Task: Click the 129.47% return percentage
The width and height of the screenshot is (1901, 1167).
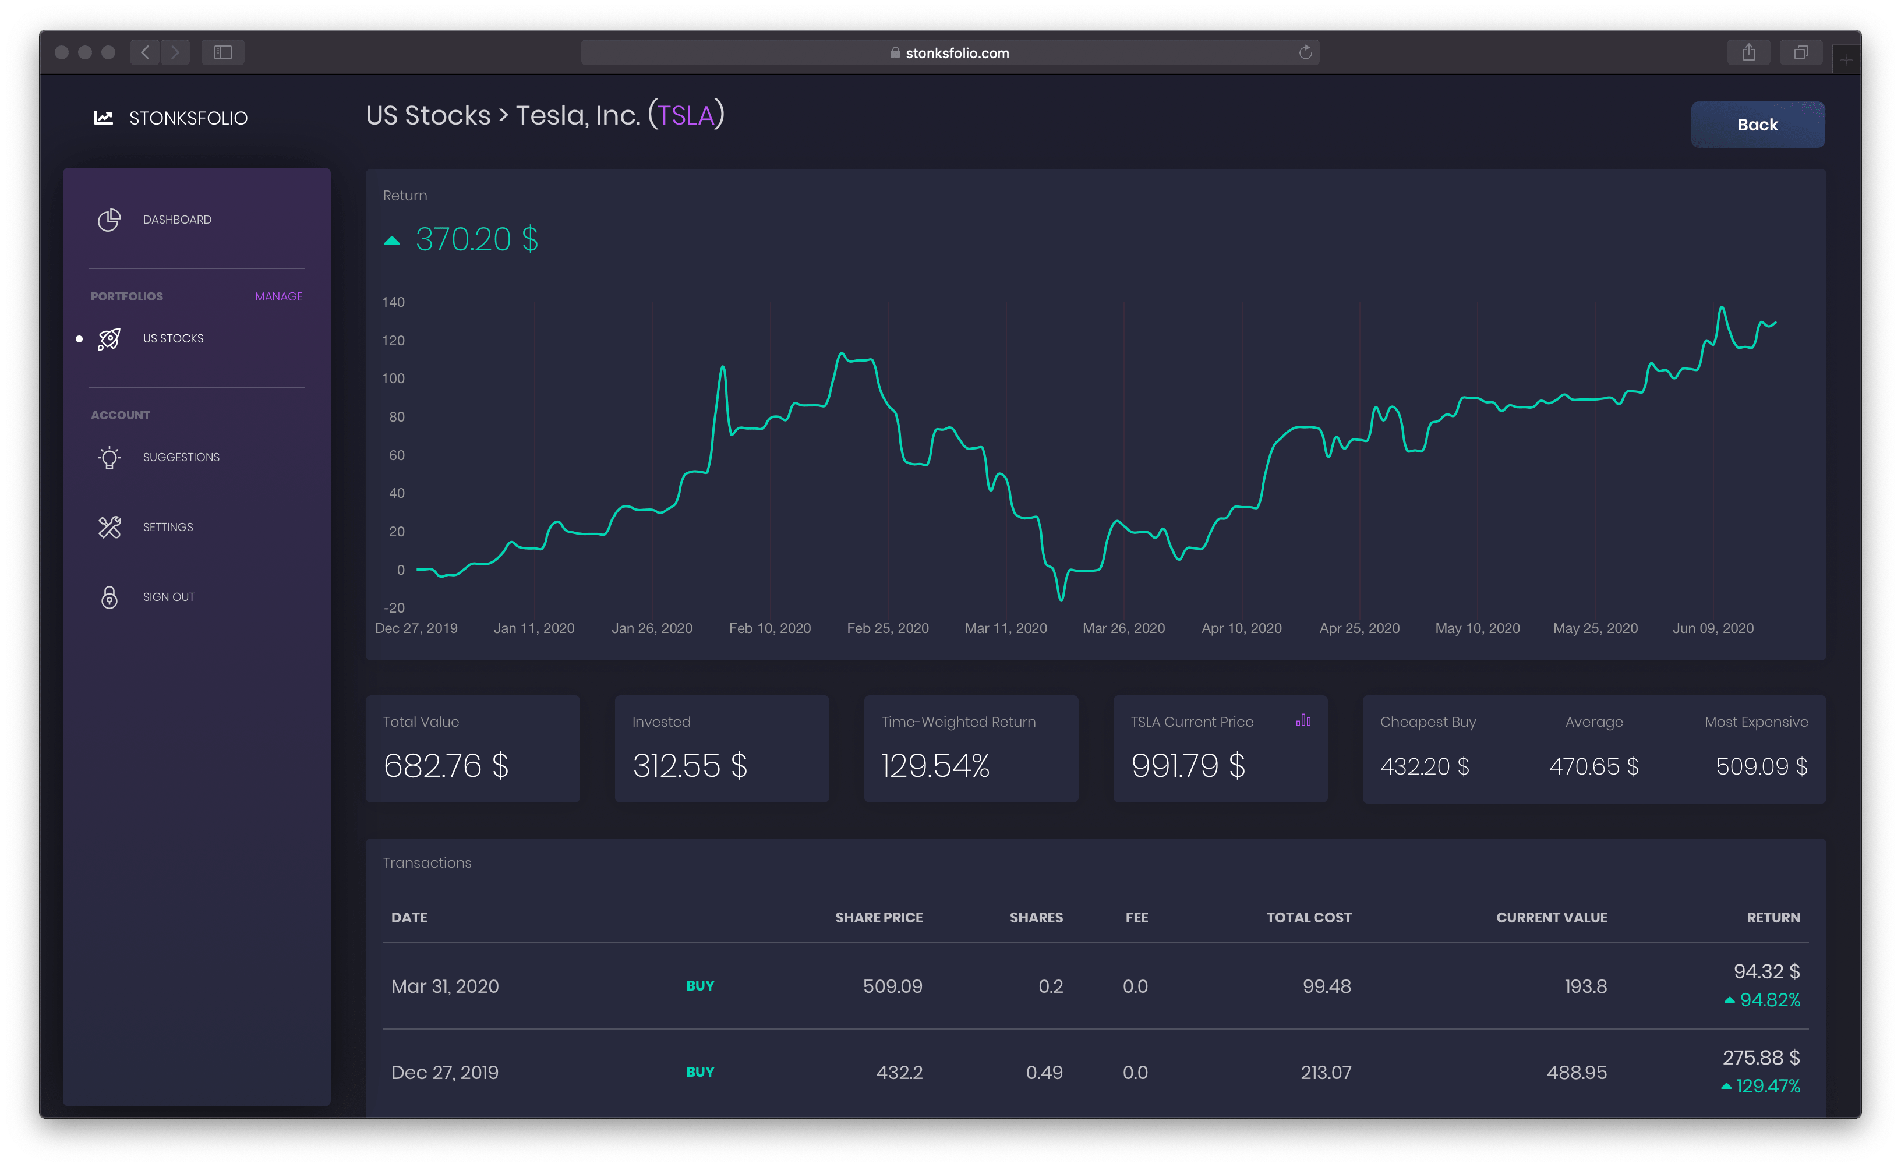Action: coord(1768,1087)
